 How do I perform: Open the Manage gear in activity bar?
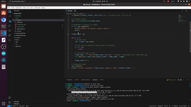pyautogui.click(x=10, y=102)
